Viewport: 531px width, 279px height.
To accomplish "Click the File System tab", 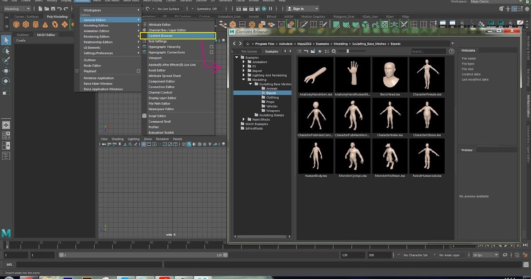I will 249,51.
